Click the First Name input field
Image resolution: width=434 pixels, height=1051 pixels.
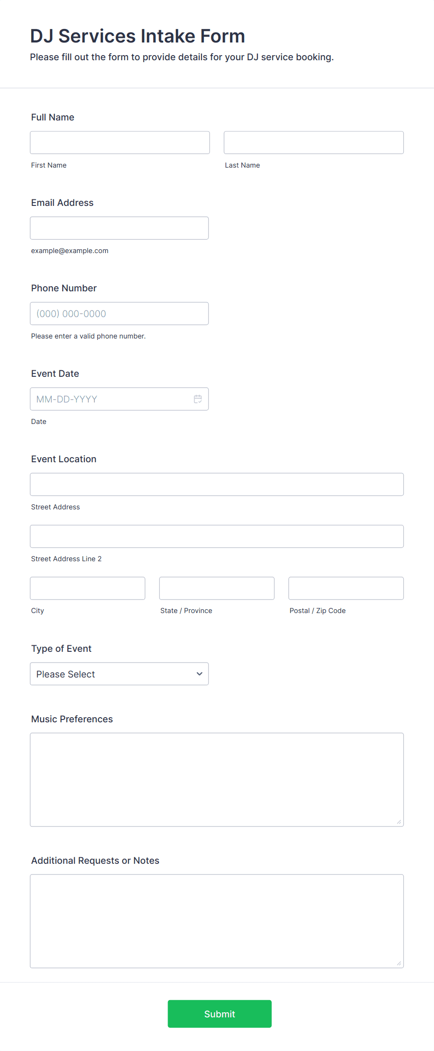tap(119, 142)
